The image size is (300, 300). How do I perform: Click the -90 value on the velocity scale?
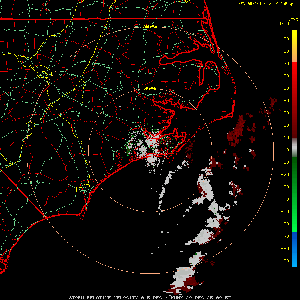(285, 261)
